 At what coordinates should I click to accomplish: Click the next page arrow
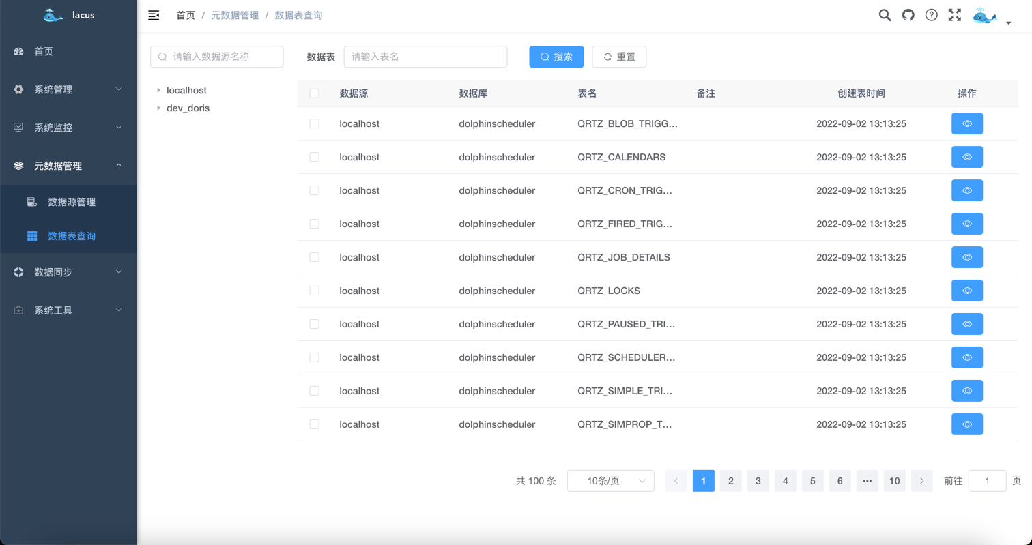coord(922,481)
